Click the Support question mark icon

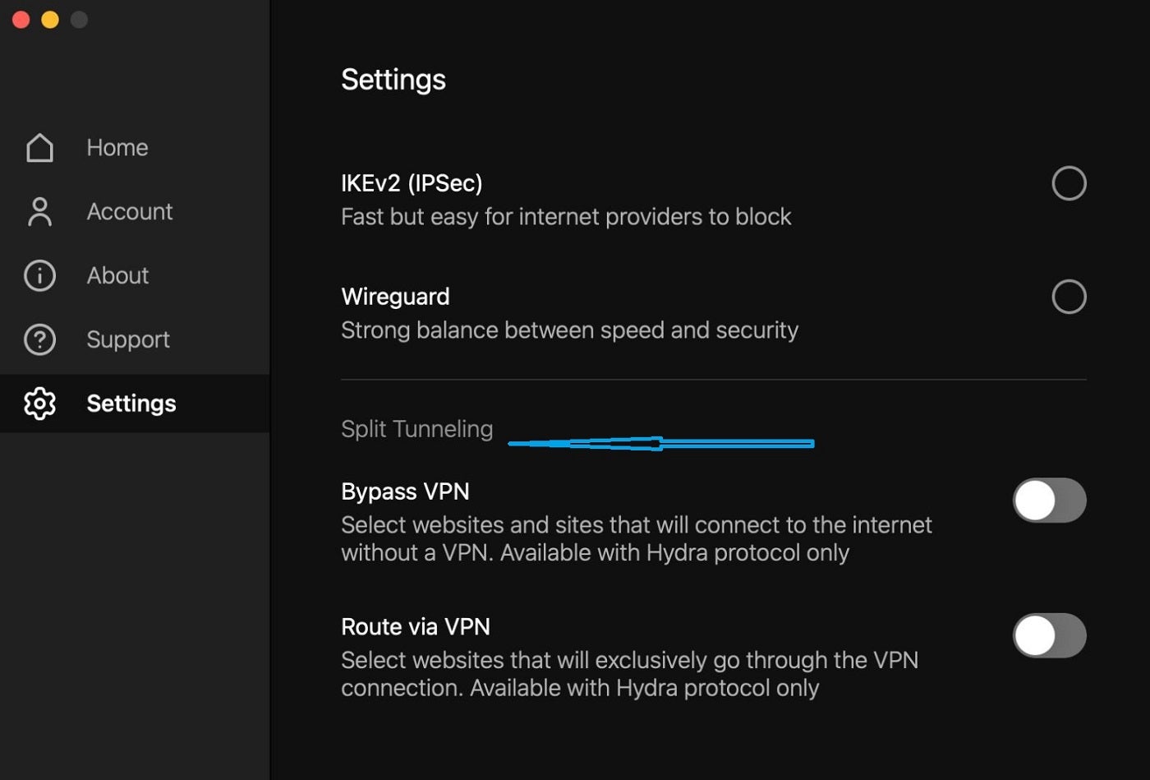point(39,339)
